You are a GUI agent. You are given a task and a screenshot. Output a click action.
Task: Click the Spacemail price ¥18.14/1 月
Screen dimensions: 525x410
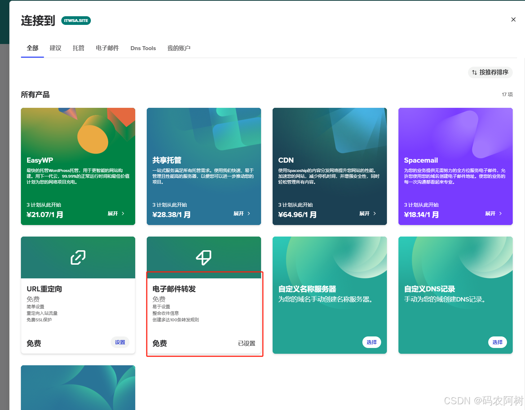pyautogui.click(x=422, y=215)
